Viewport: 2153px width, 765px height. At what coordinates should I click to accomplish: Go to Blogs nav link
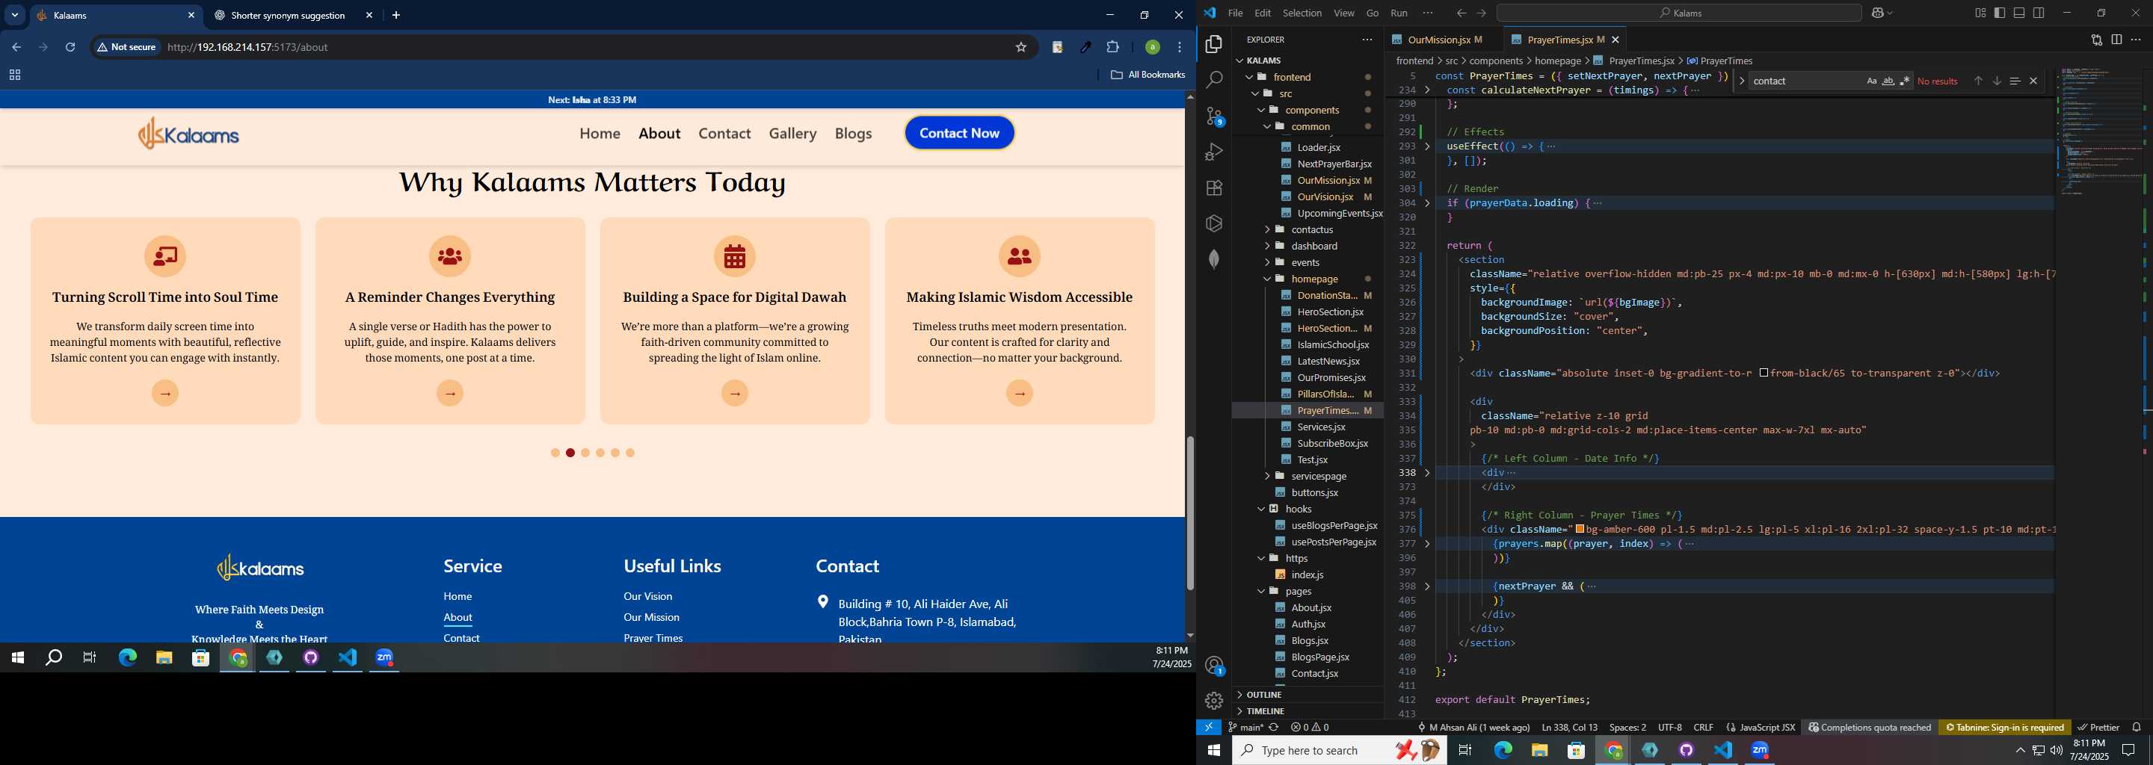pyautogui.click(x=852, y=134)
